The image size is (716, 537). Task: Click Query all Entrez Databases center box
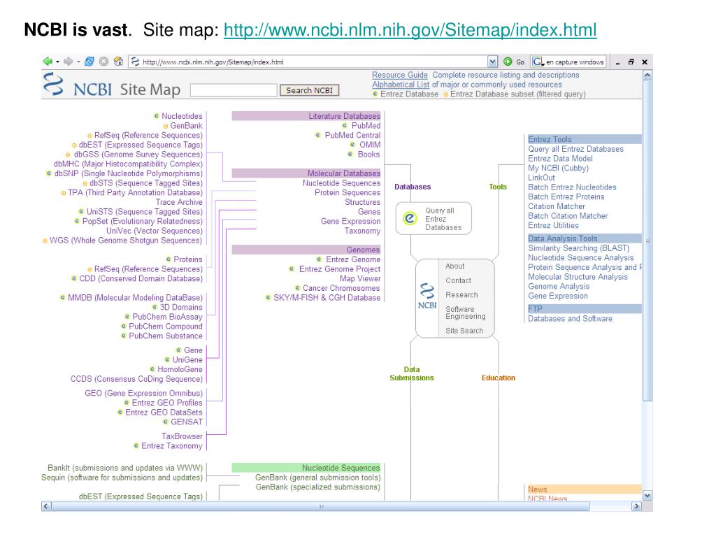point(434,219)
